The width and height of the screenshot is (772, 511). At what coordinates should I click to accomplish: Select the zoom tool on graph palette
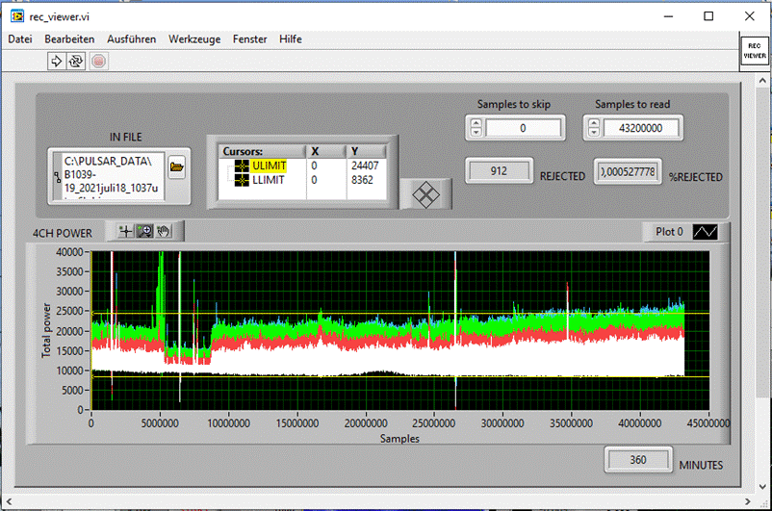tap(144, 231)
